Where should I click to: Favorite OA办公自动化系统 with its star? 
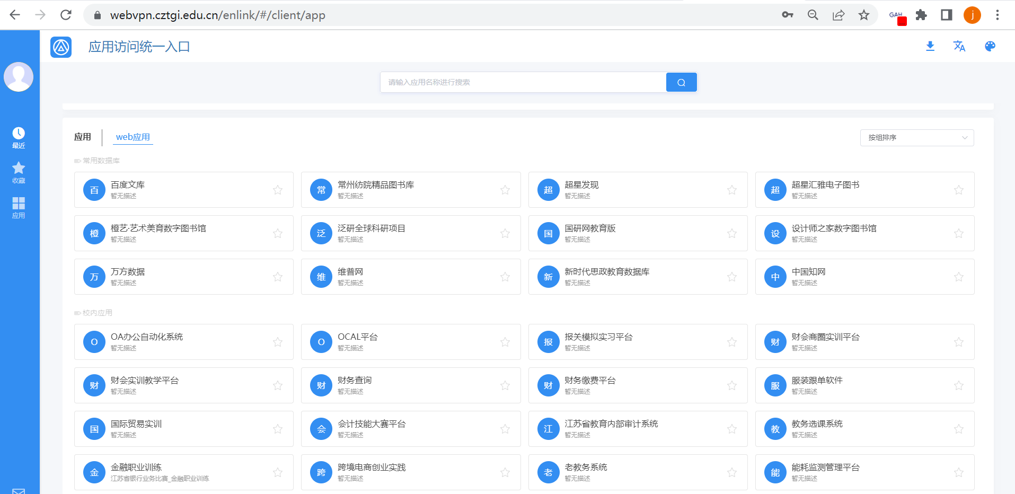pos(278,342)
